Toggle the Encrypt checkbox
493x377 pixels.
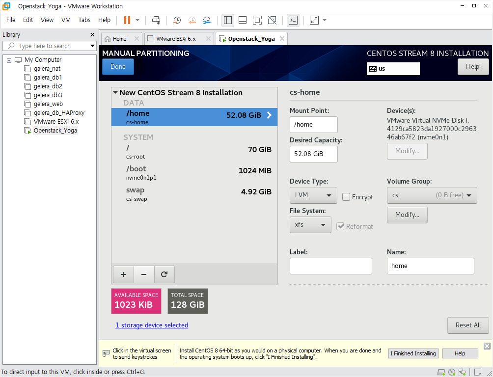pos(346,197)
